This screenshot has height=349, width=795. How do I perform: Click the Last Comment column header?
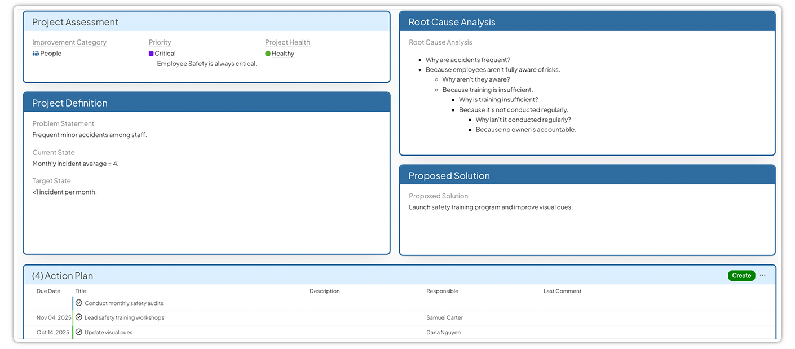click(562, 291)
